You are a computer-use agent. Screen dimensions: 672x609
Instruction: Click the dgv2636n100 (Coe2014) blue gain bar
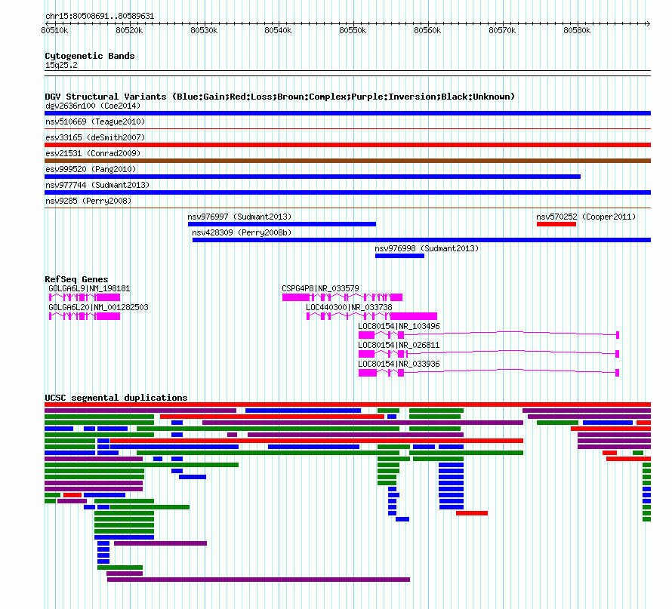coord(347,113)
